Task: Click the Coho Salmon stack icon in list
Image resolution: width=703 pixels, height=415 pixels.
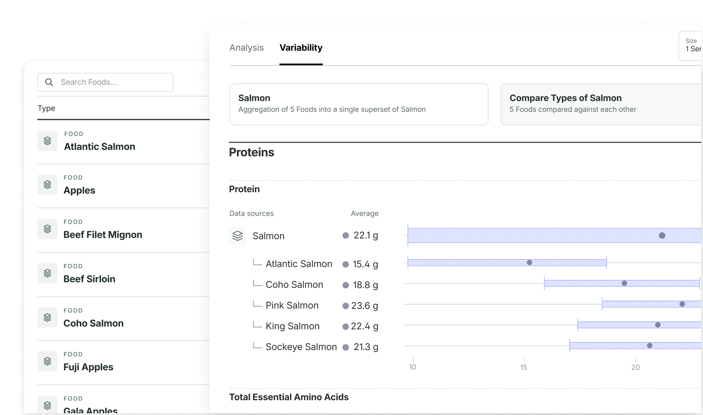Action: 47,318
